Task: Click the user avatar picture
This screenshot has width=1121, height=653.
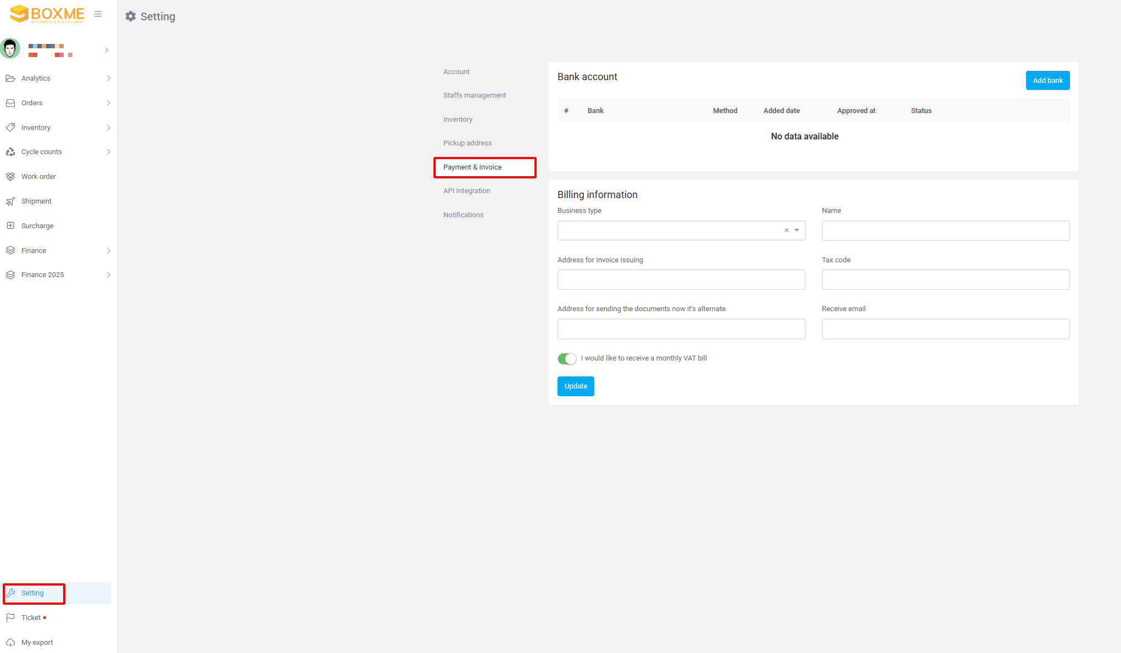Action: 10,49
